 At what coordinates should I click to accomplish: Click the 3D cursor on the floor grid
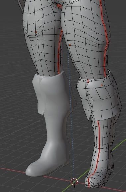click(74, 182)
